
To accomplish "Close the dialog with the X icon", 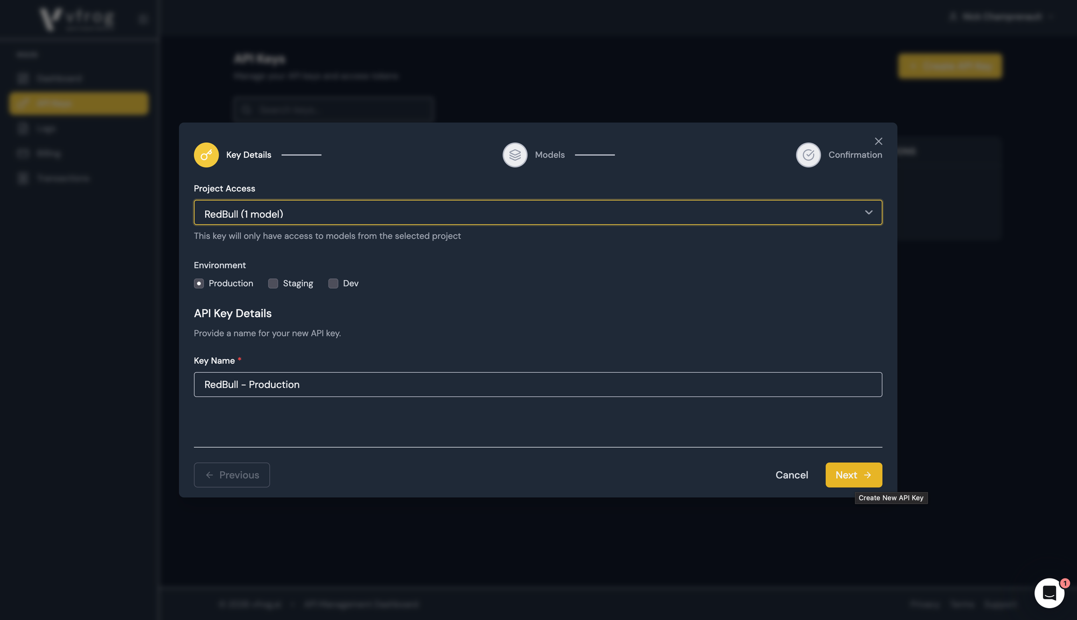I will click(x=878, y=141).
